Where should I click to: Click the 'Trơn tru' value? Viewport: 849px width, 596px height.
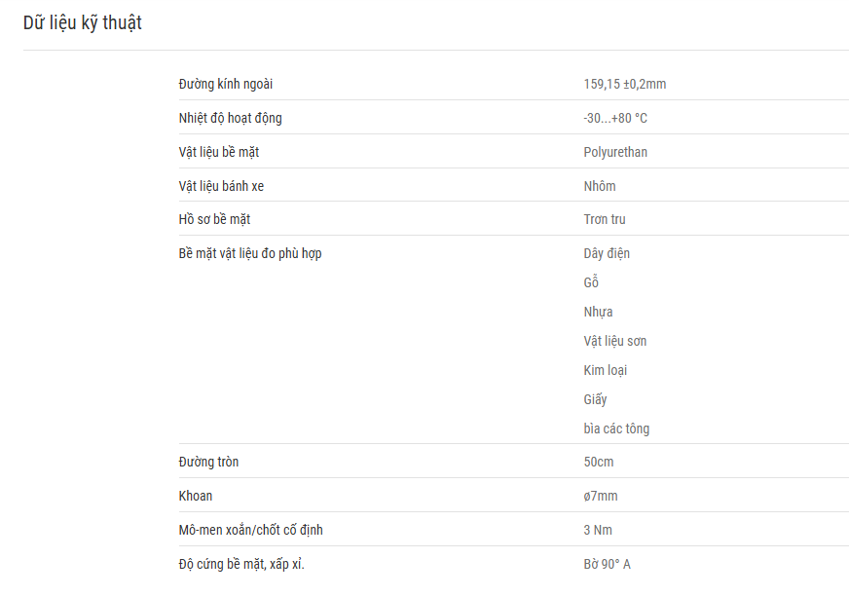pyautogui.click(x=605, y=219)
